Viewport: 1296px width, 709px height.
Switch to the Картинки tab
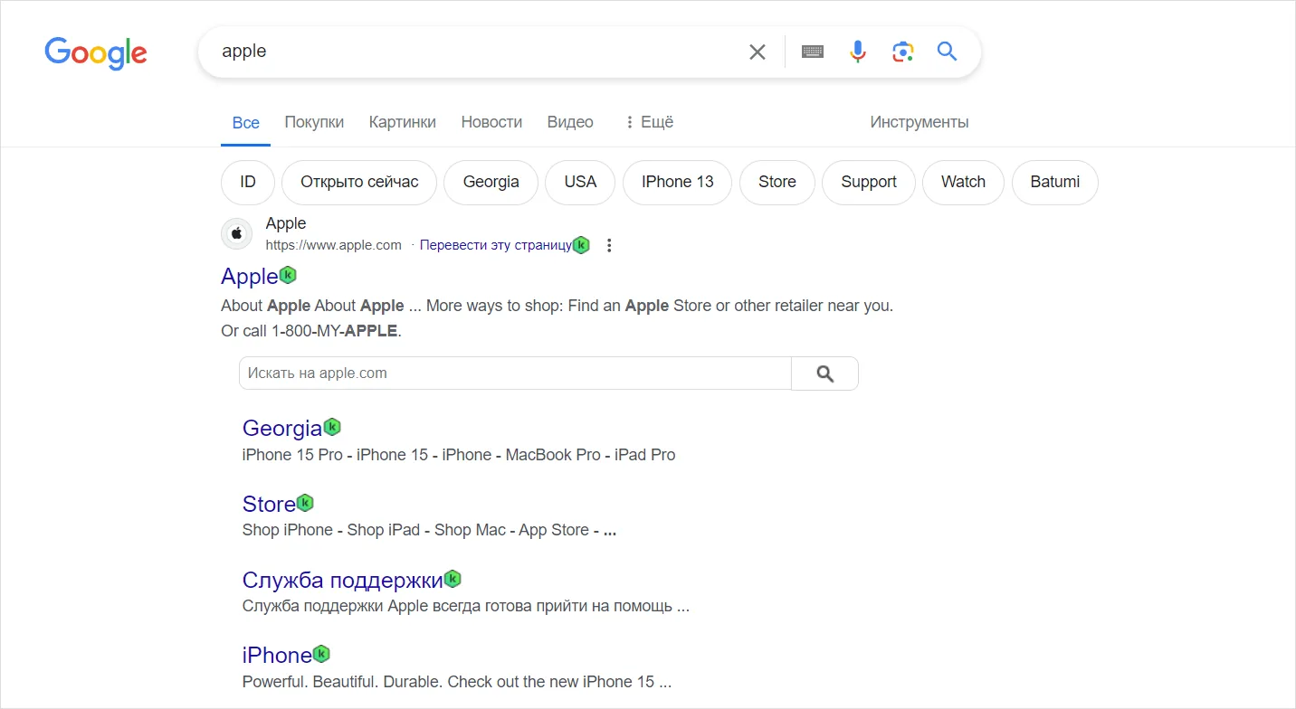coord(402,121)
